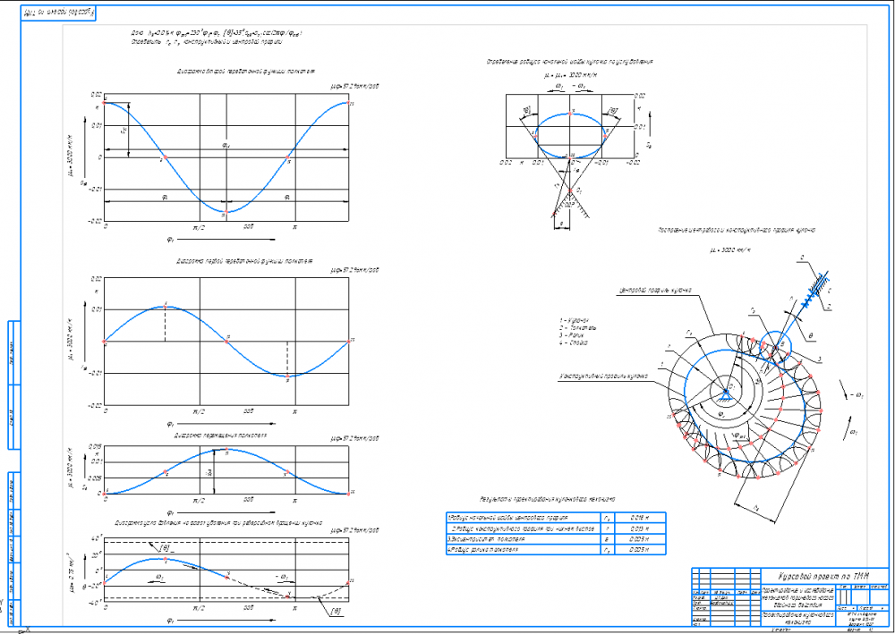The width and height of the screenshot is (895, 634).
Task: Click the '0.013 м' value in results table
Action: pos(639,528)
